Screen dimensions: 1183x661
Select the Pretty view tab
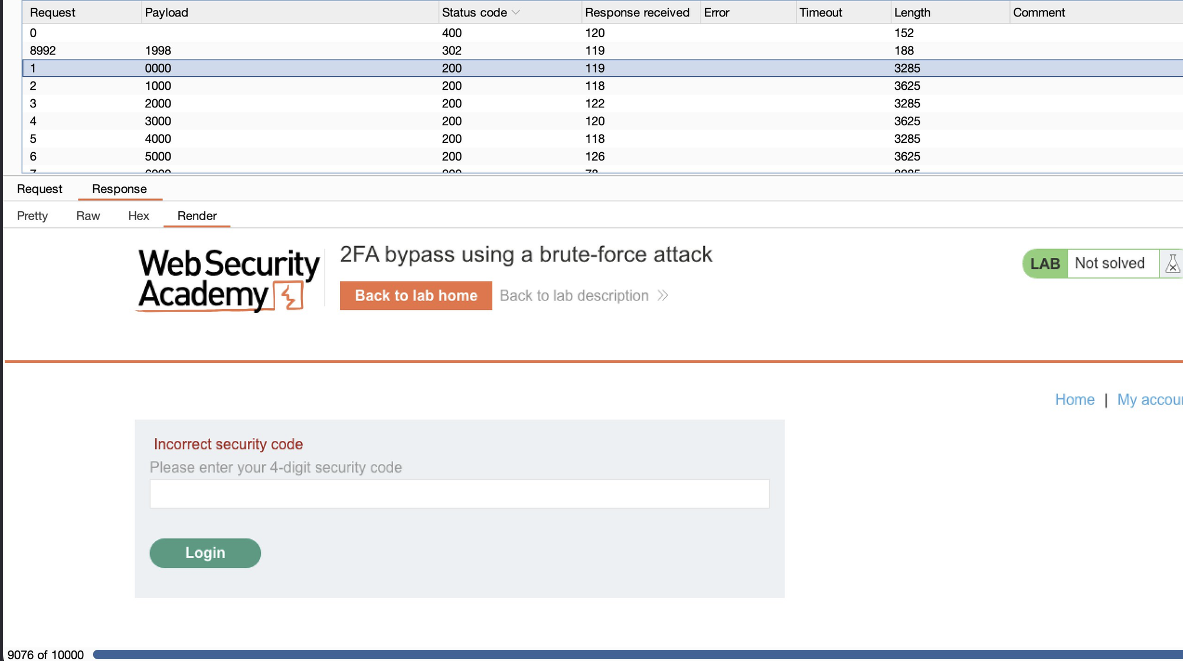coord(32,216)
